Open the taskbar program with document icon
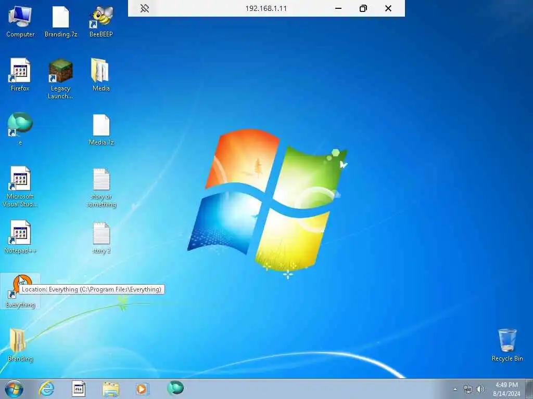 tap(79, 389)
